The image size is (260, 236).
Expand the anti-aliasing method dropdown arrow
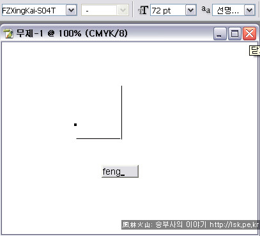(x=249, y=10)
